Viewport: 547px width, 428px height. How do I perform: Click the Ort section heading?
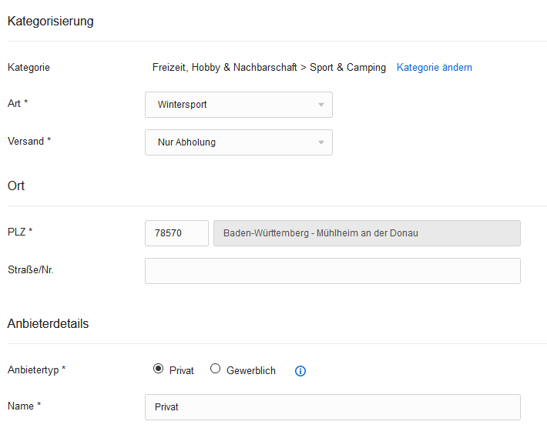[16, 186]
